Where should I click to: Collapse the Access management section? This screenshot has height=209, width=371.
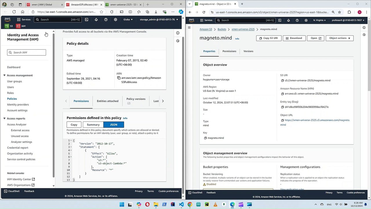(x=4, y=75)
